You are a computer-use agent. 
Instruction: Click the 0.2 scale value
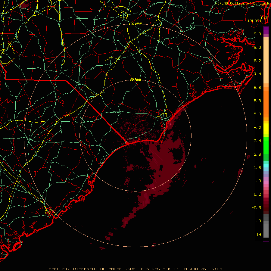tap(257, 195)
